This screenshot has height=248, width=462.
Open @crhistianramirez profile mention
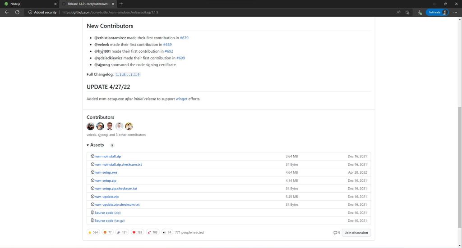point(110,38)
